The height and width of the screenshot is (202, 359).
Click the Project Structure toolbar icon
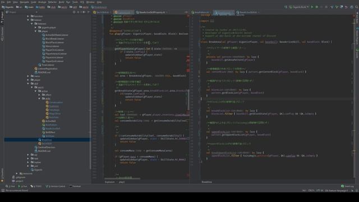(x=352, y=7)
